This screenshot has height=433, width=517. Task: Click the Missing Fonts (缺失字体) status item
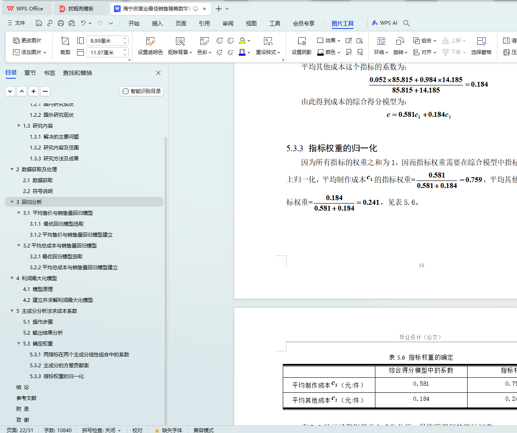pos(168,430)
